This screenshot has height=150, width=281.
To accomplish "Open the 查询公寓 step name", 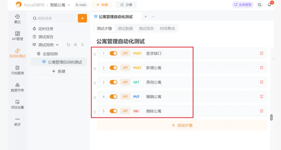I will point(154,82).
